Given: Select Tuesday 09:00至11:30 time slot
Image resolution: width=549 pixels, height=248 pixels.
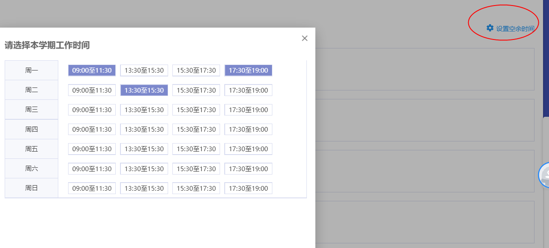Looking at the screenshot, I should 92,90.
